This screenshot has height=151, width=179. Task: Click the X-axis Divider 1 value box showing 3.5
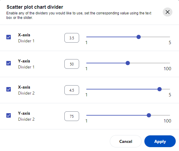click(x=72, y=38)
